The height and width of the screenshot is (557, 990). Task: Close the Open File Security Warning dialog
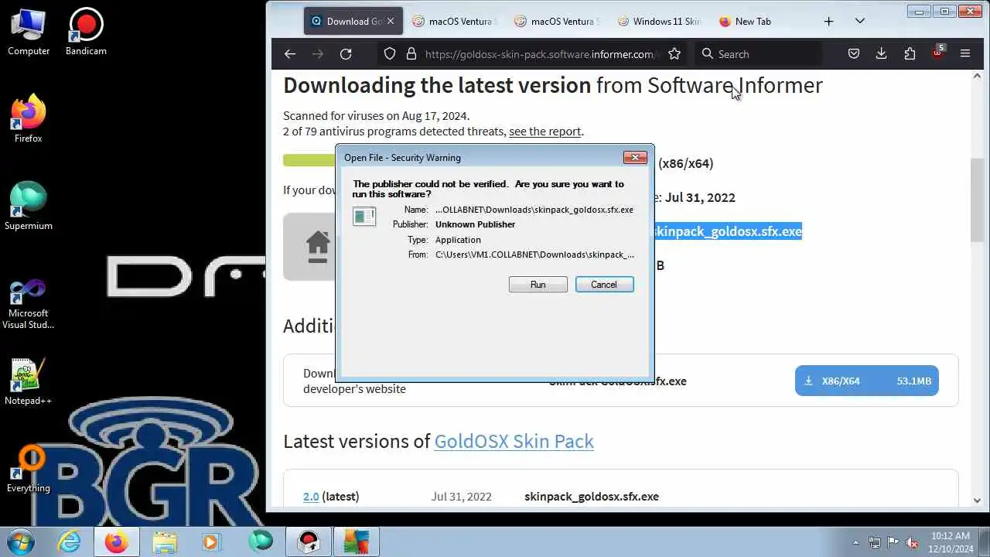pyautogui.click(x=635, y=157)
